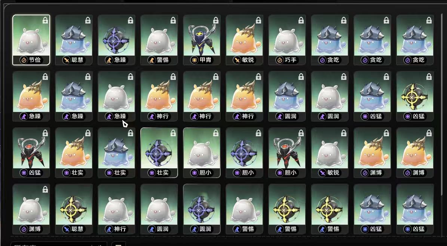The width and height of the screenshot is (447, 246).
Task: Select the yellow crosshair 凶猛 card
Action: (415, 96)
